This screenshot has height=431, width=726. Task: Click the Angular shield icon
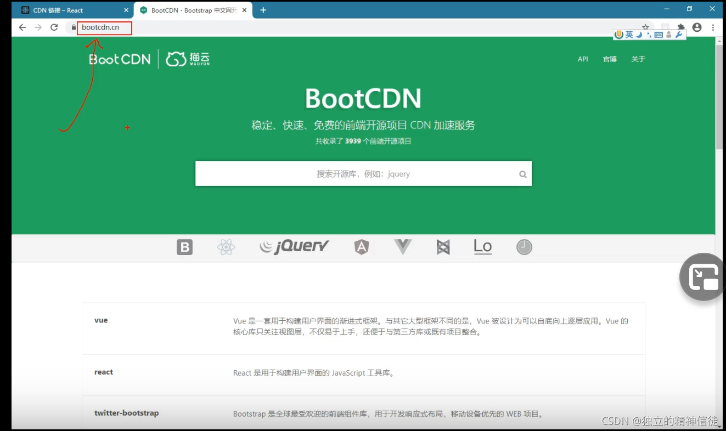coord(361,247)
